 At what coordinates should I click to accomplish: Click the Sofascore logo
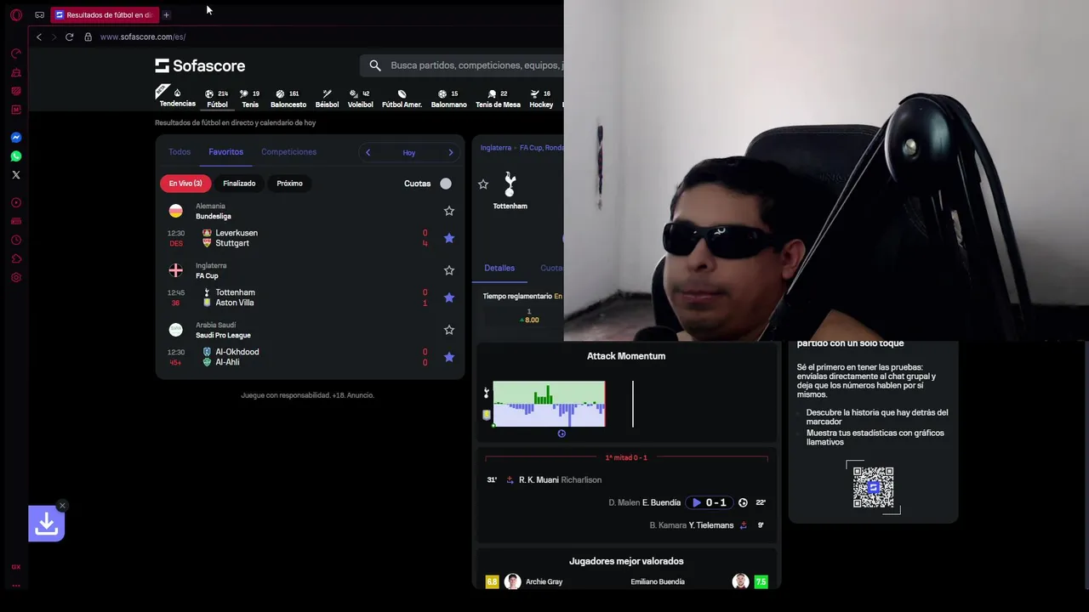coord(200,65)
